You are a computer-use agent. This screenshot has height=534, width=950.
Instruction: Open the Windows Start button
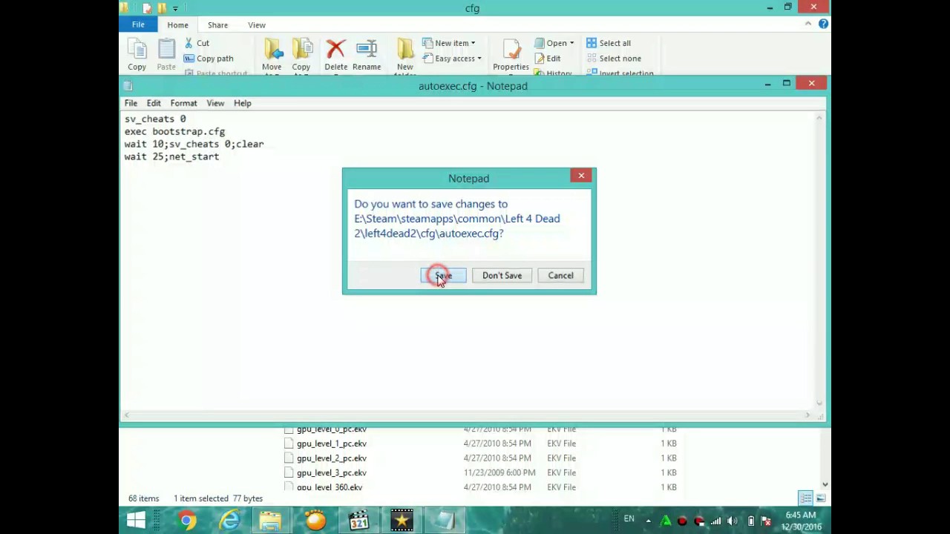136,520
